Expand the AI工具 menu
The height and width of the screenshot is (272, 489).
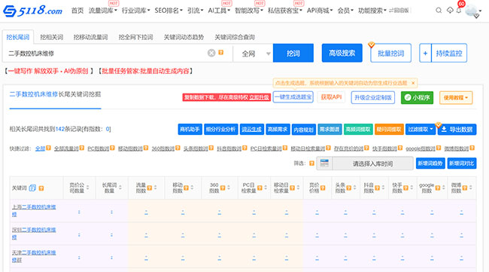tap(219, 11)
